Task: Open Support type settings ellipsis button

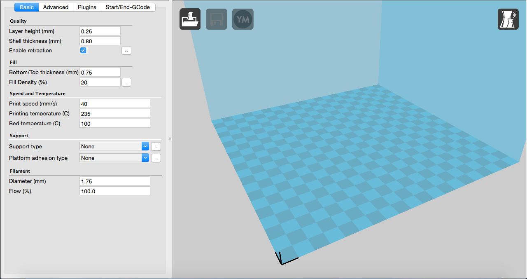Action: tap(156, 146)
